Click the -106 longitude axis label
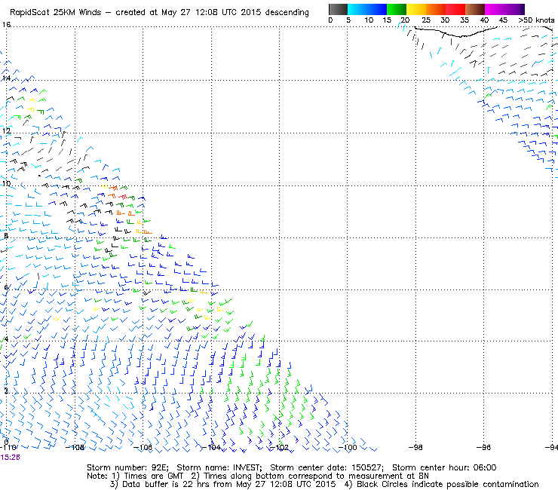The height and width of the screenshot is (490, 558). (x=143, y=447)
